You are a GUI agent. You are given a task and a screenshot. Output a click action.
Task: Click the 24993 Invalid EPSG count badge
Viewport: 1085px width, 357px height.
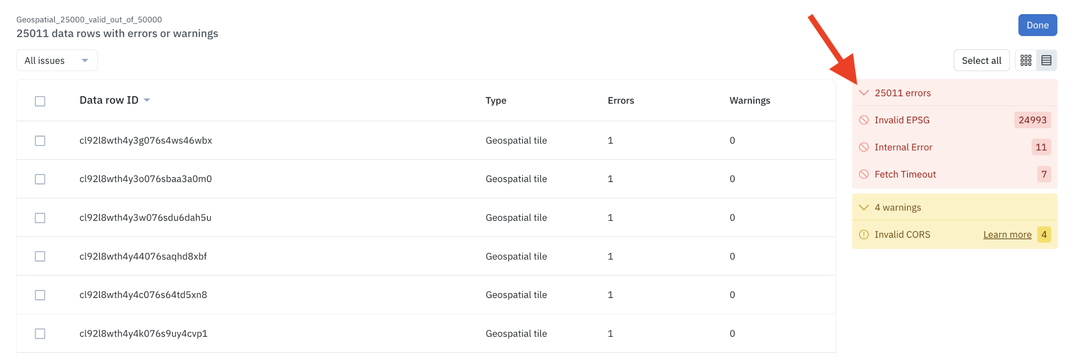click(x=1032, y=120)
